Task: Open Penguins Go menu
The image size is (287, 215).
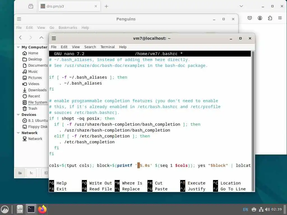Action: (52, 28)
